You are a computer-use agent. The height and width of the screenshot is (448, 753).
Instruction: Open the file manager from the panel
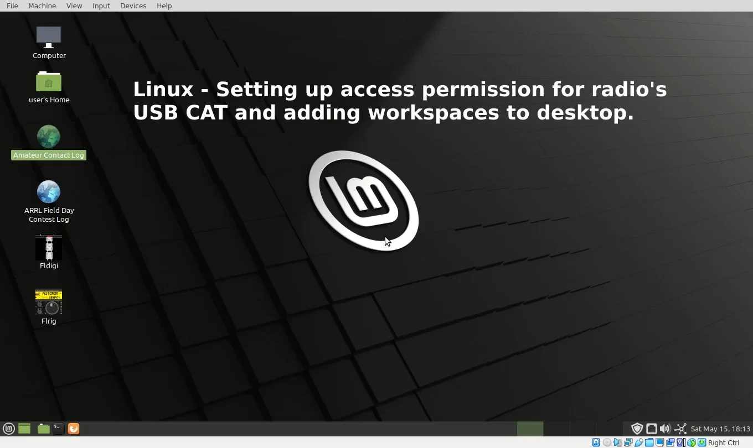(x=43, y=429)
